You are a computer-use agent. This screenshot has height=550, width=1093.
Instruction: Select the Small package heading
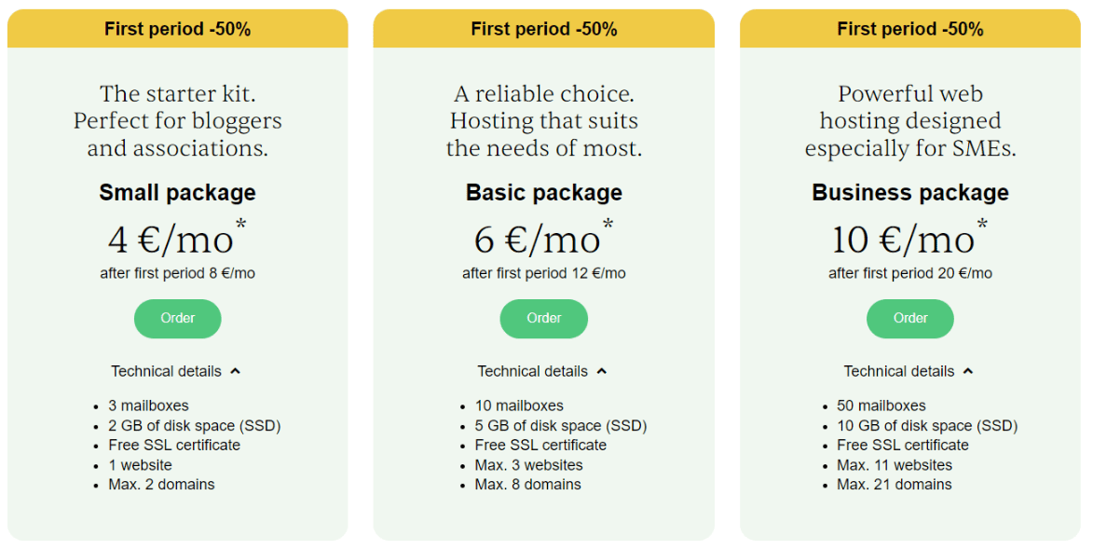[x=178, y=192]
